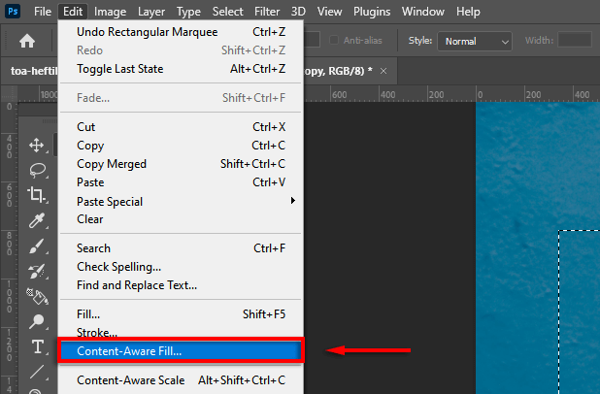Choose Undo Rectangular Marquee
This screenshot has width=600, height=394.
tap(181, 32)
